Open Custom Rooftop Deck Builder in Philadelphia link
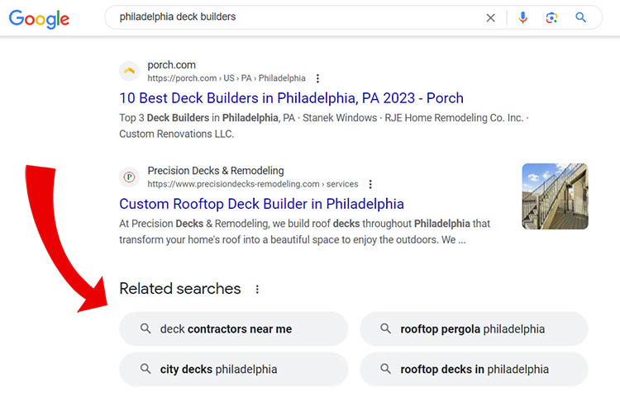Viewport: 620px width, 406px height. pos(261,204)
